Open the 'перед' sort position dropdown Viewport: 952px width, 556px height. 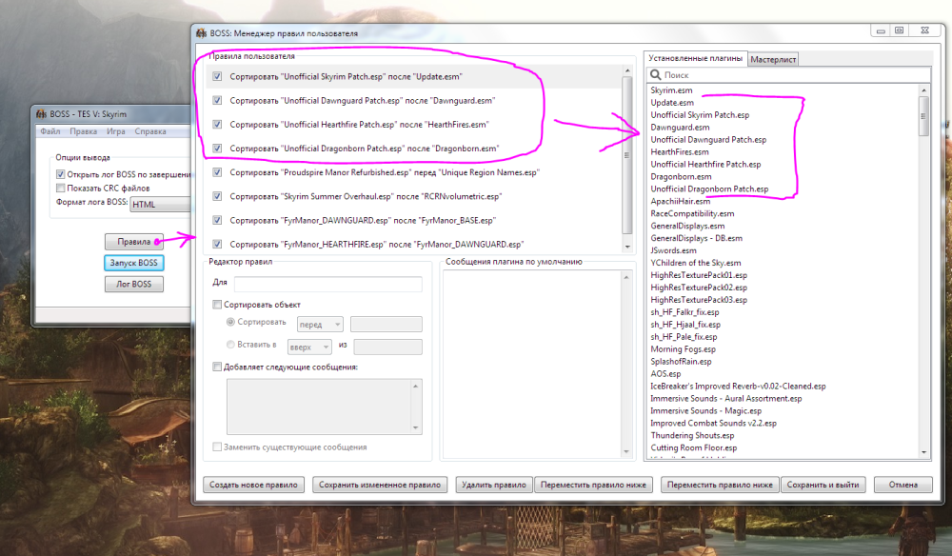point(320,324)
